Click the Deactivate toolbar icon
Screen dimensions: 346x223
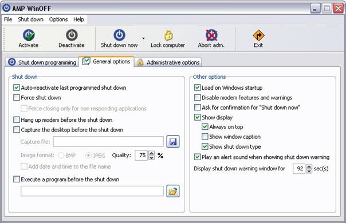coord(72,35)
